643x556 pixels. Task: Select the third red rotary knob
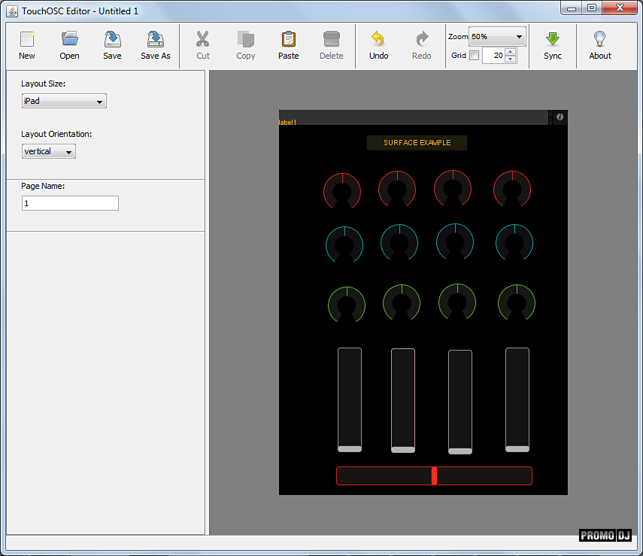[453, 188]
